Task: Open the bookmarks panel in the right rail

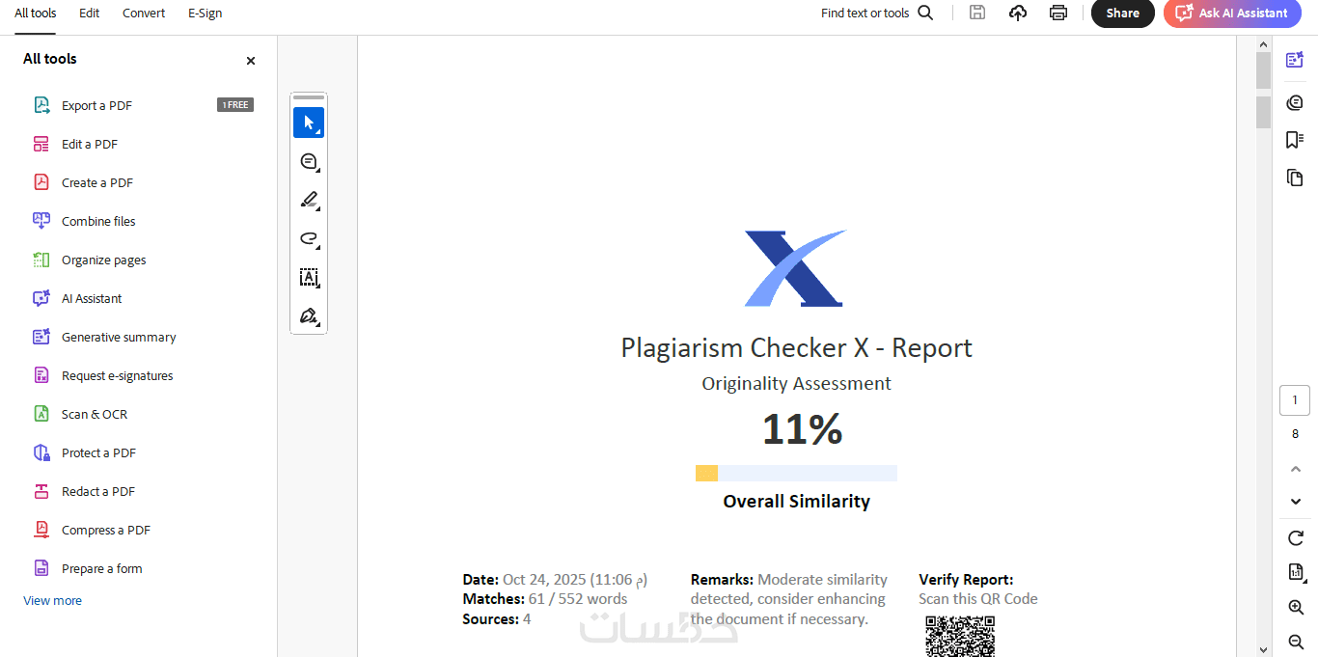Action: coord(1295,140)
